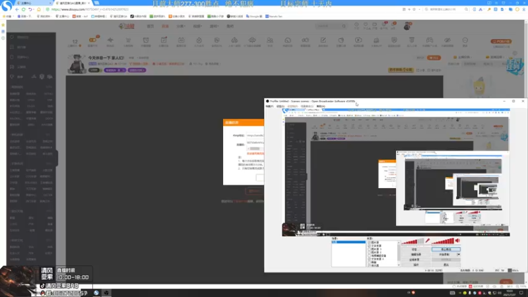Click the 停止串流 stop streaming button
The height and width of the screenshot is (297, 528).
446,249
